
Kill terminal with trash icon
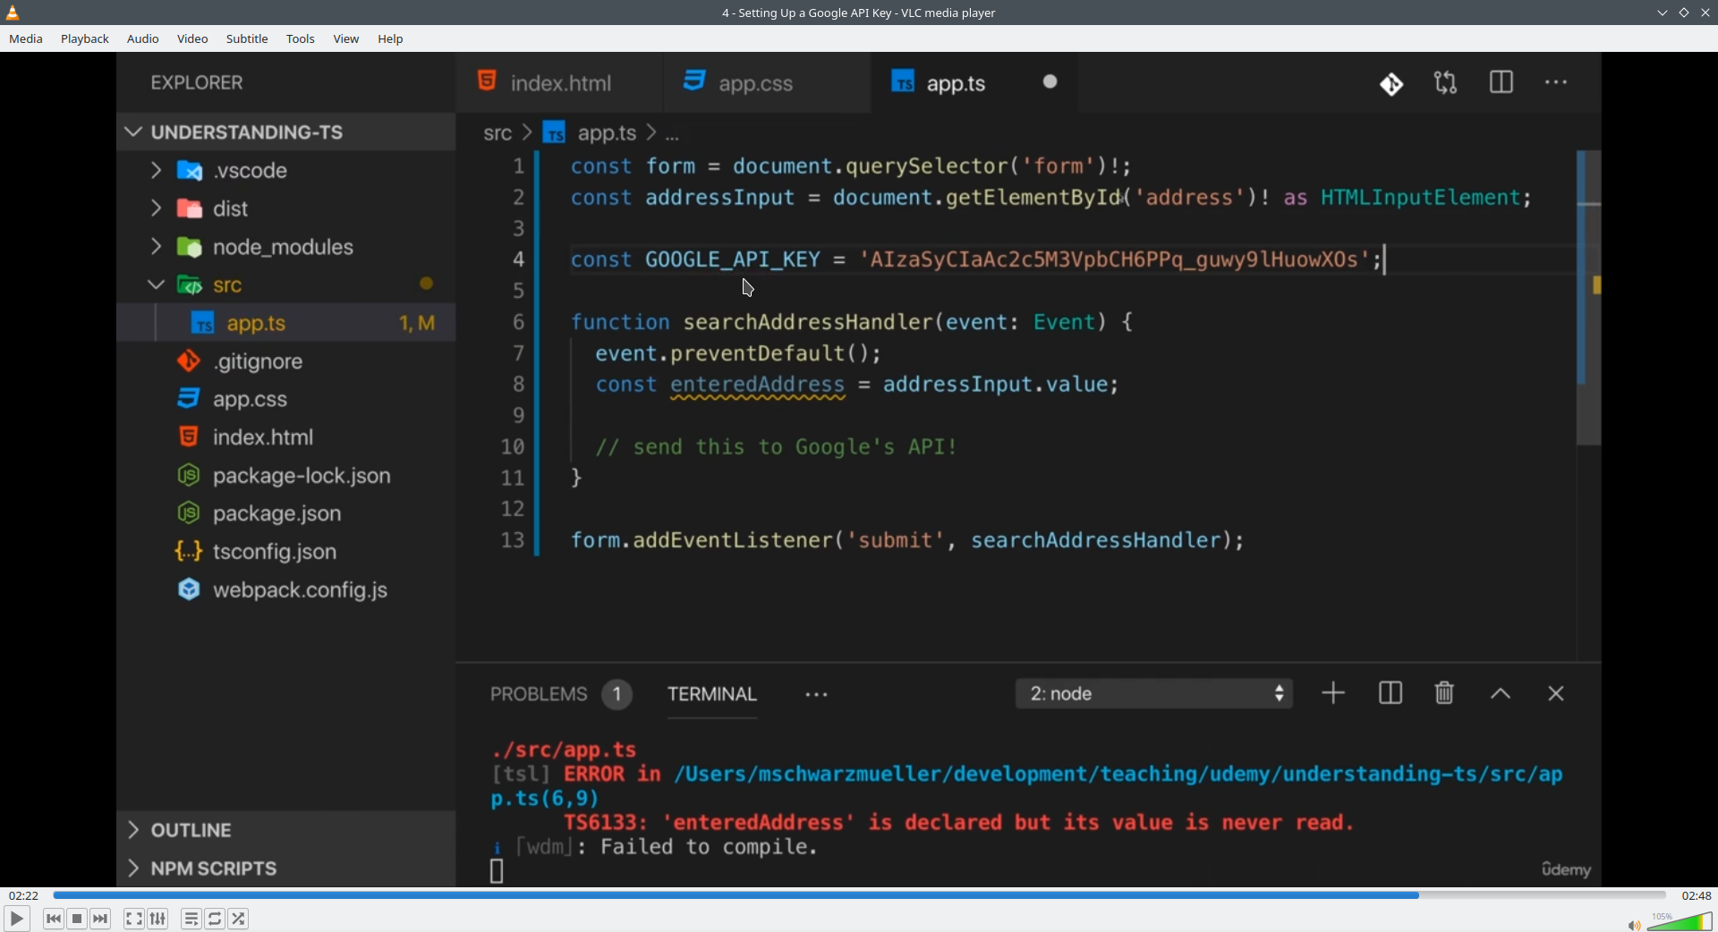point(1445,693)
